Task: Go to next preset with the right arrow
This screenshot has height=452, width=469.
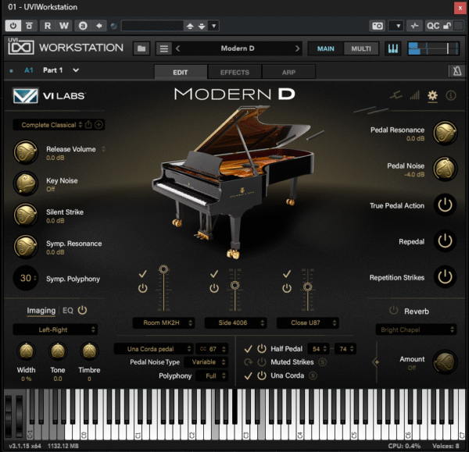Action: [x=297, y=48]
